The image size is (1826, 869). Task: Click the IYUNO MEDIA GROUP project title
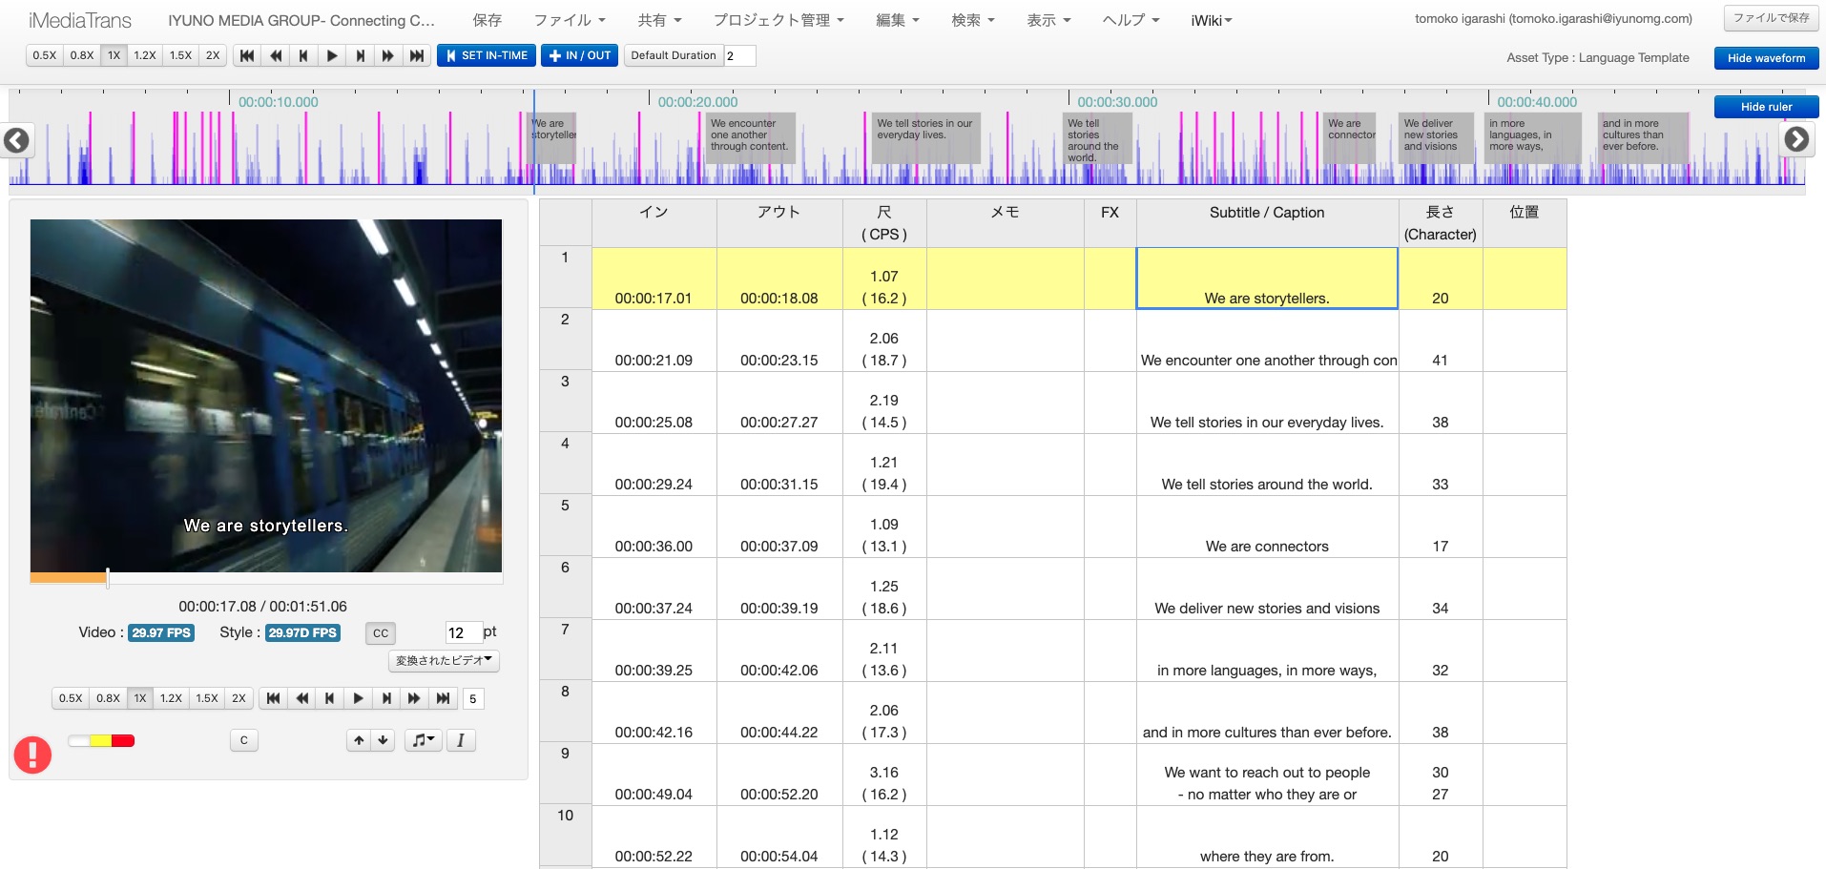pos(301,20)
